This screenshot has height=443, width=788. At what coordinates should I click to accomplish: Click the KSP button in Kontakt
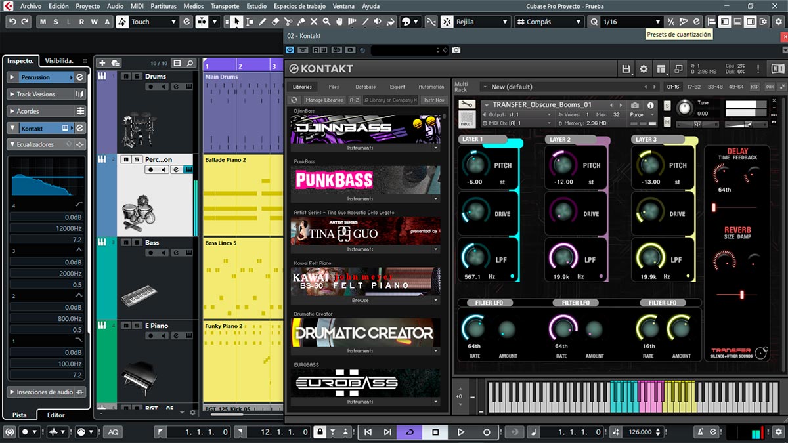click(755, 87)
